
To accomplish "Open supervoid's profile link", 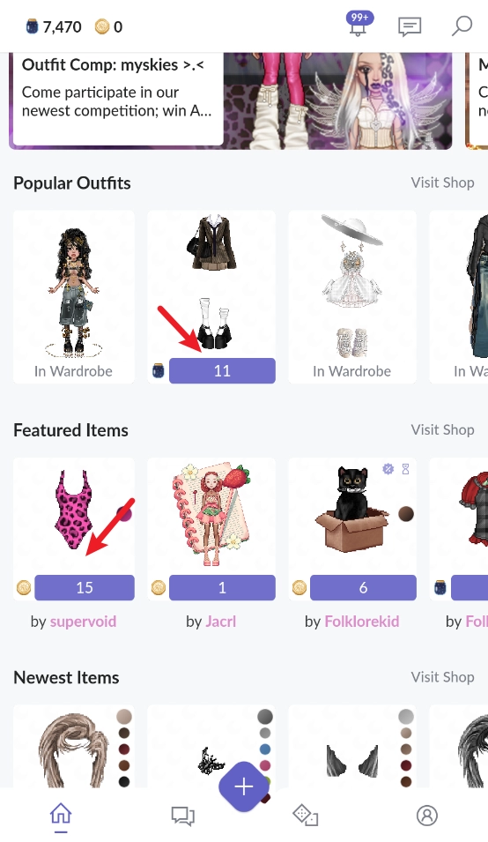I will pos(83,622).
